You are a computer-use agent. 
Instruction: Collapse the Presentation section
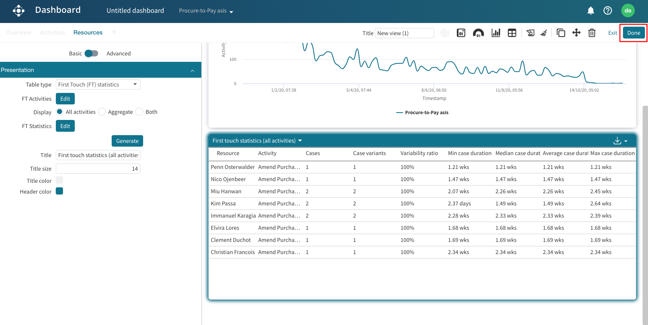(x=192, y=70)
